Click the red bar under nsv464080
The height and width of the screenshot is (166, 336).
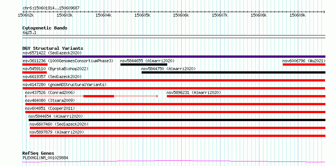tap(175, 104)
